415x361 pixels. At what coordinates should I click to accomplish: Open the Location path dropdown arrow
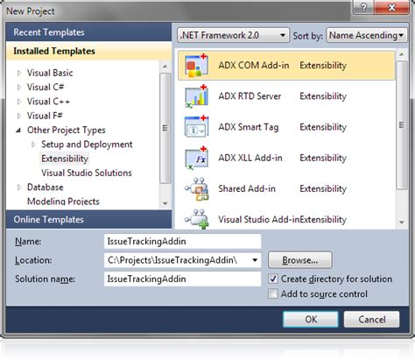255,260
